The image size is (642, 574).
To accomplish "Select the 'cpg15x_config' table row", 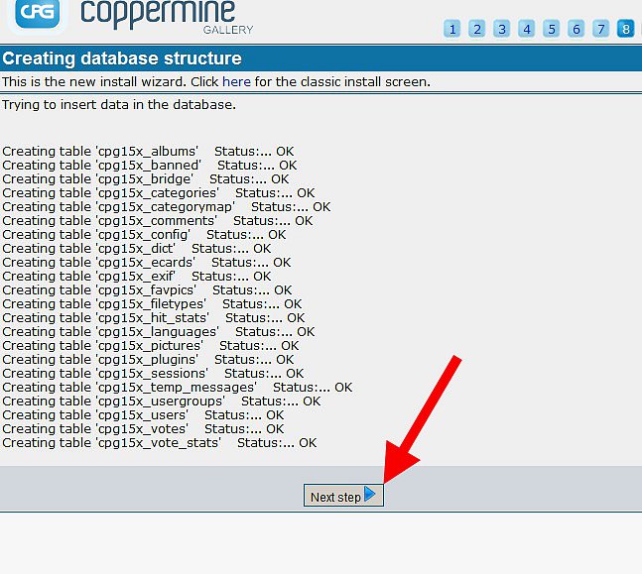I will tap(144, 235).
